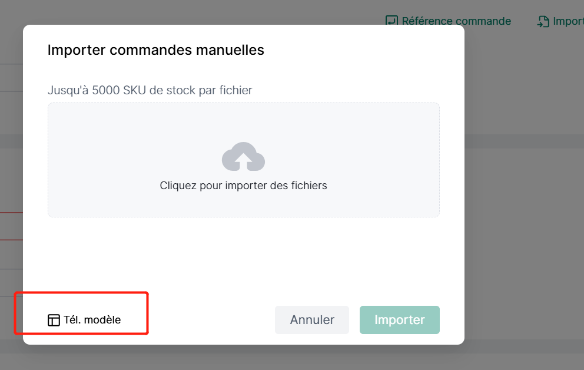Select the partially visible Import label at the top right
The height and width of the screenshot is (370, 584).
coord(568,21)
